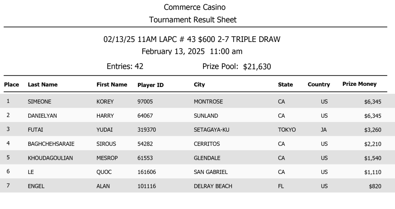Click the Tournament Result Sheet heading
Viewport: 395px width, 209px height.
pos(193,20)
